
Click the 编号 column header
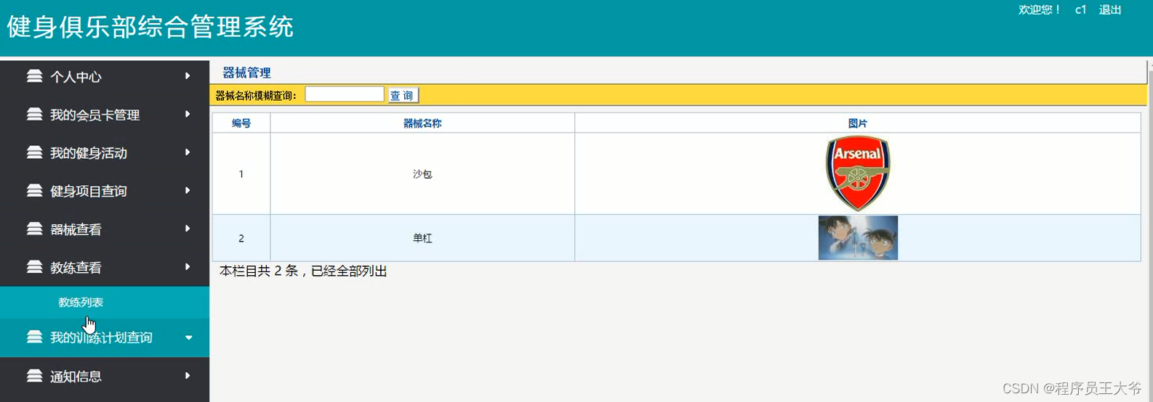[241, 123]
